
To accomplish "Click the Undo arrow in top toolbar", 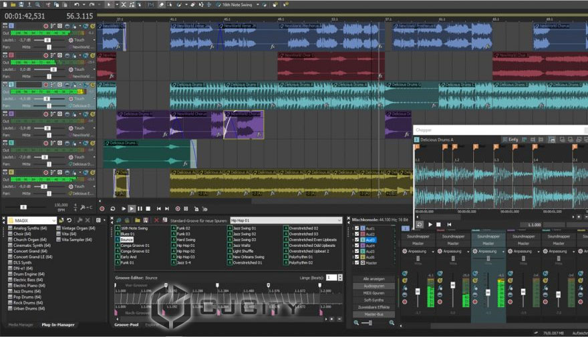I will click(76, 5).
